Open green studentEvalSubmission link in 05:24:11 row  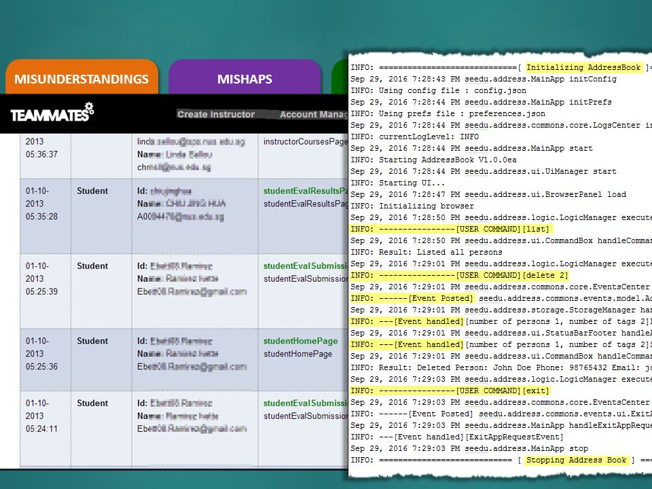(305, 403)
